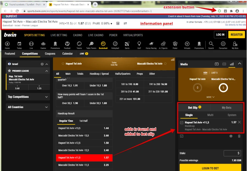Open the Favourites icon
The image size is (247, 171).
pos(223,44)
